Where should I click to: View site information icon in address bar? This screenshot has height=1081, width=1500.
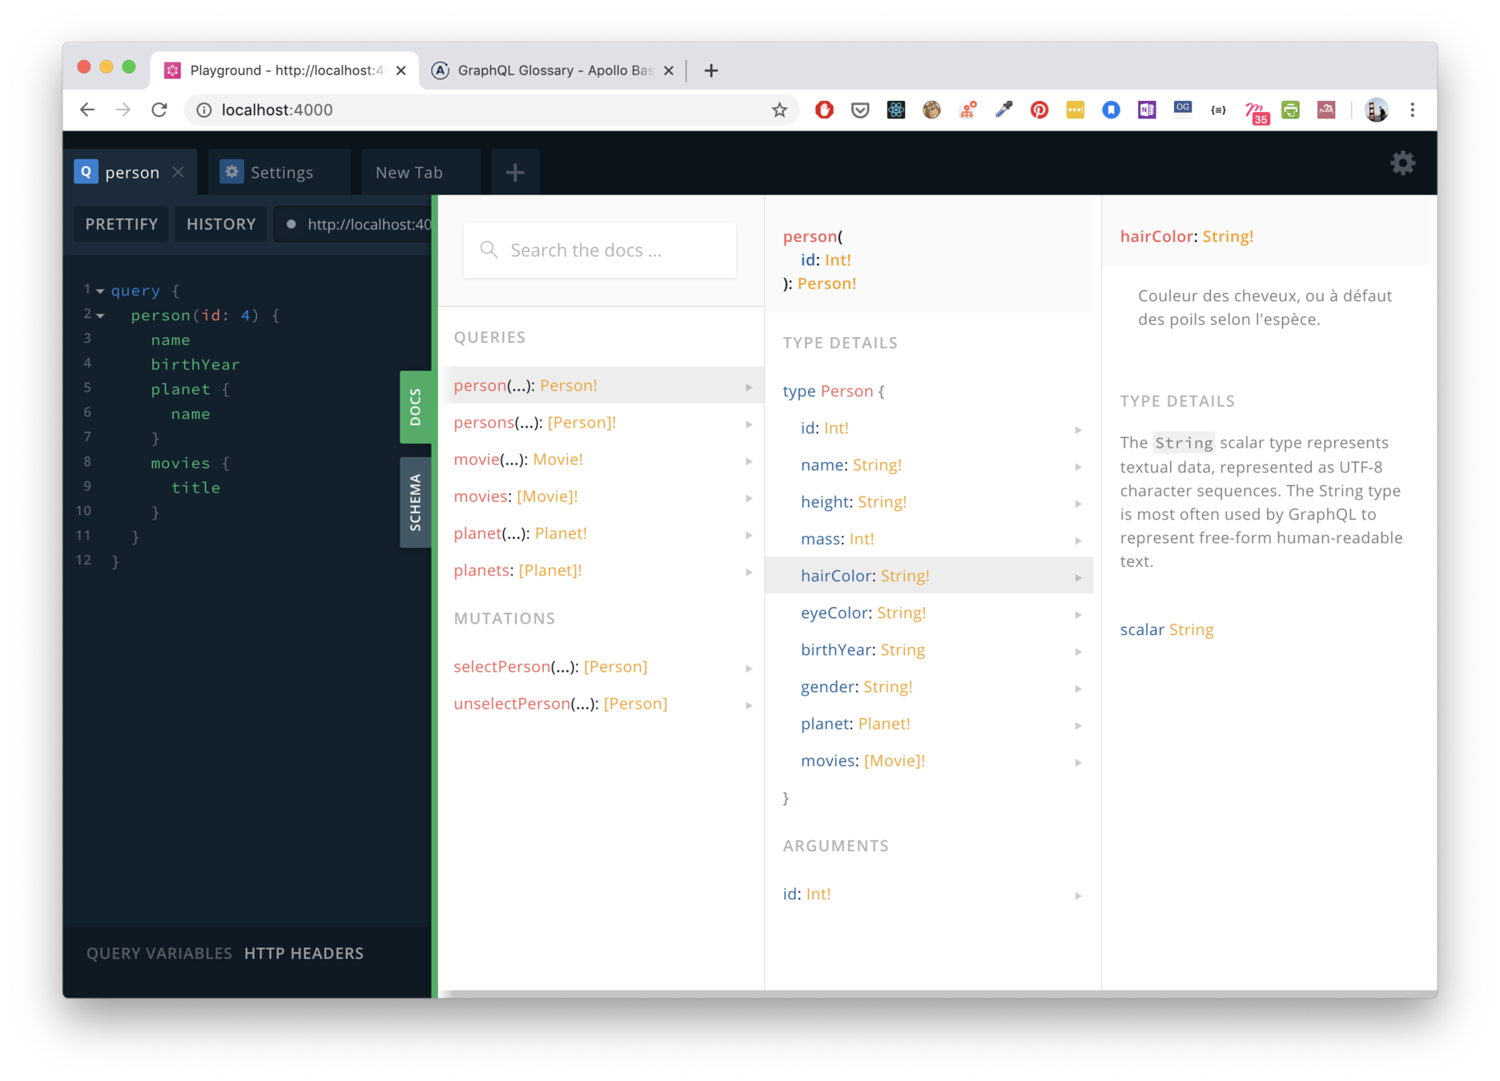(204, 110)
